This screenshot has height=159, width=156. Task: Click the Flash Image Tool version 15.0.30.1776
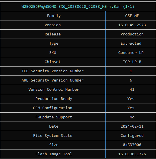[132, 154]
